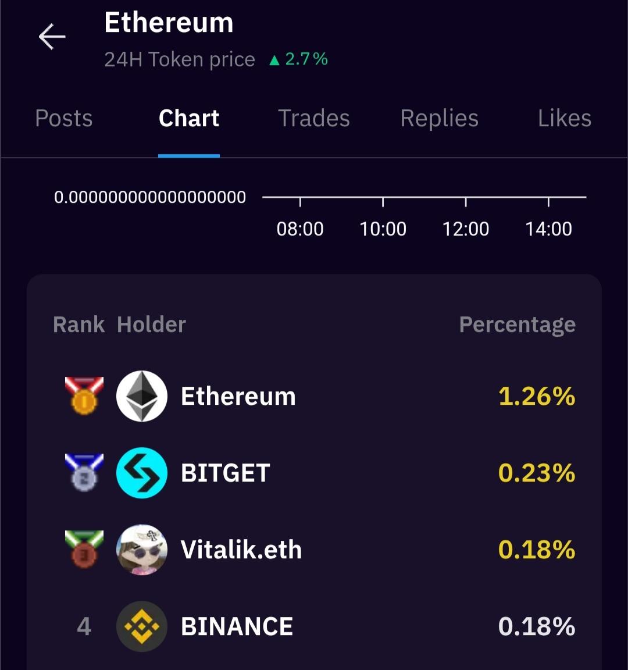Open the Trades tab
Image resolution: width=628 pixels, height=670 pixels.
tap(314, 119)
